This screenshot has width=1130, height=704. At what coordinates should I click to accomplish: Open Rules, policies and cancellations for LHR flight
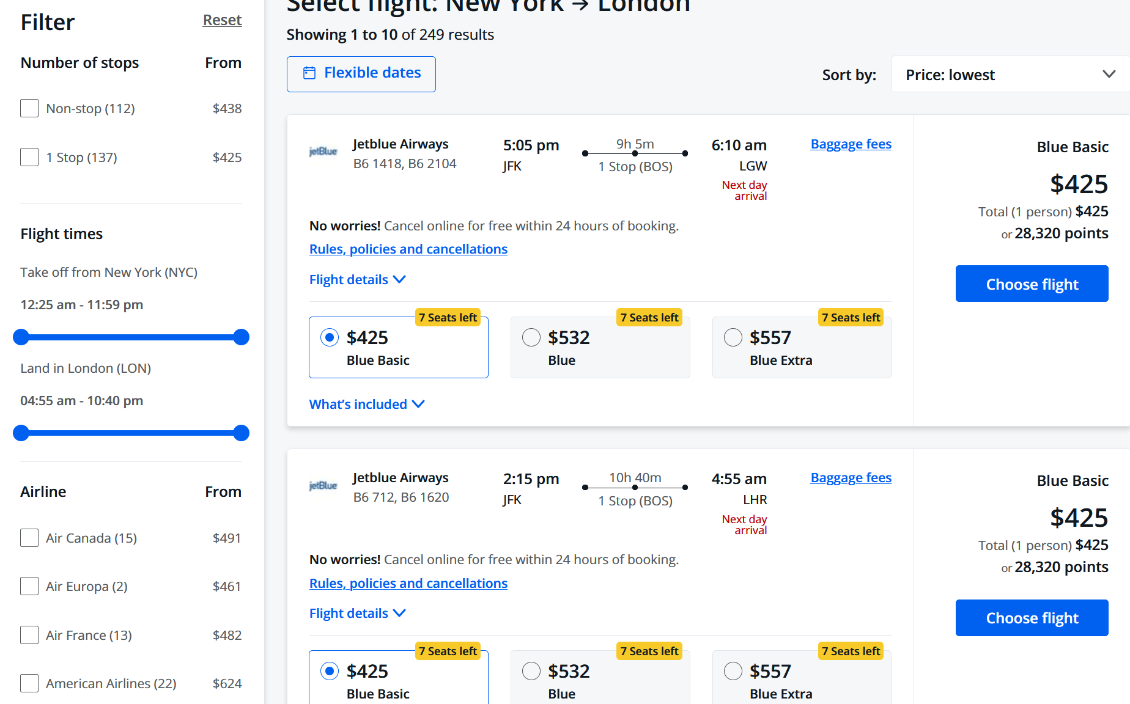(408, 583)
